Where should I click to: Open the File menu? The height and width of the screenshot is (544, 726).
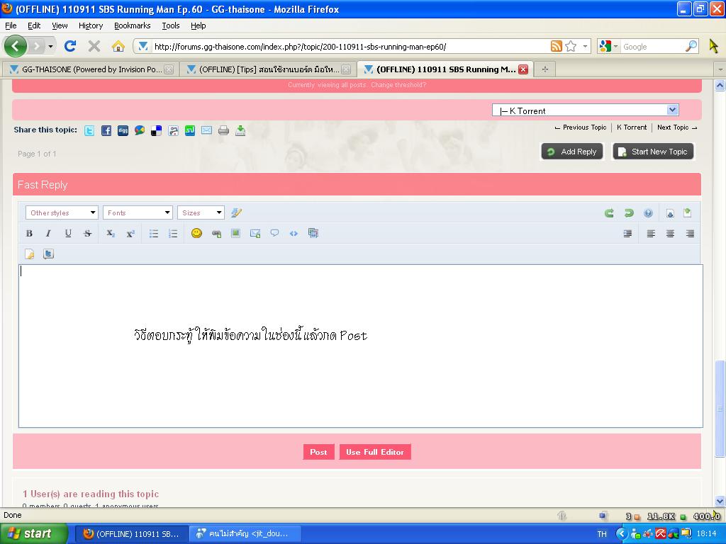point(11,25)
